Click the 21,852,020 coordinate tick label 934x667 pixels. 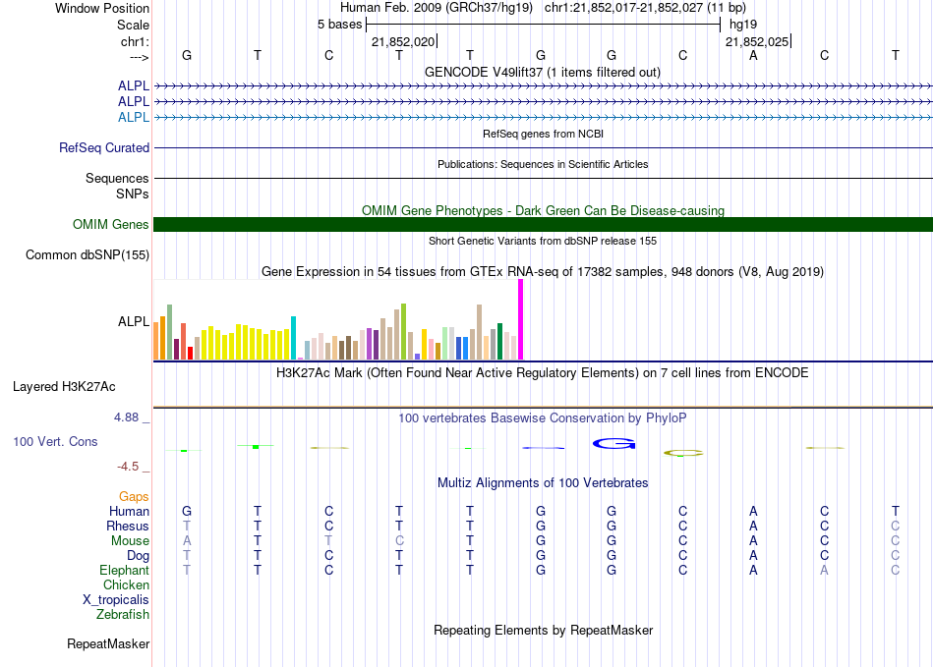coord(403,41)
